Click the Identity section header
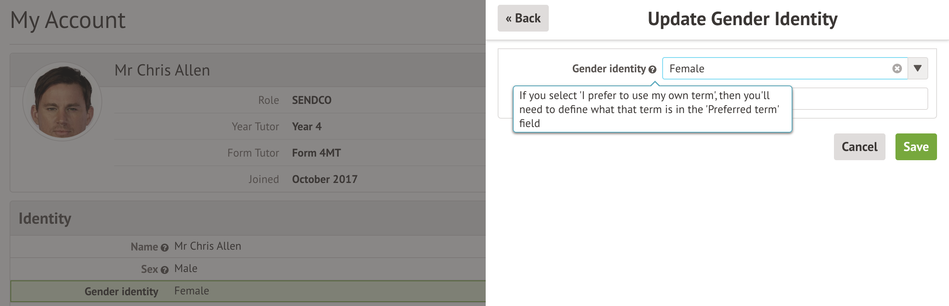Screen dimensions: 949x306 [45, 219]
